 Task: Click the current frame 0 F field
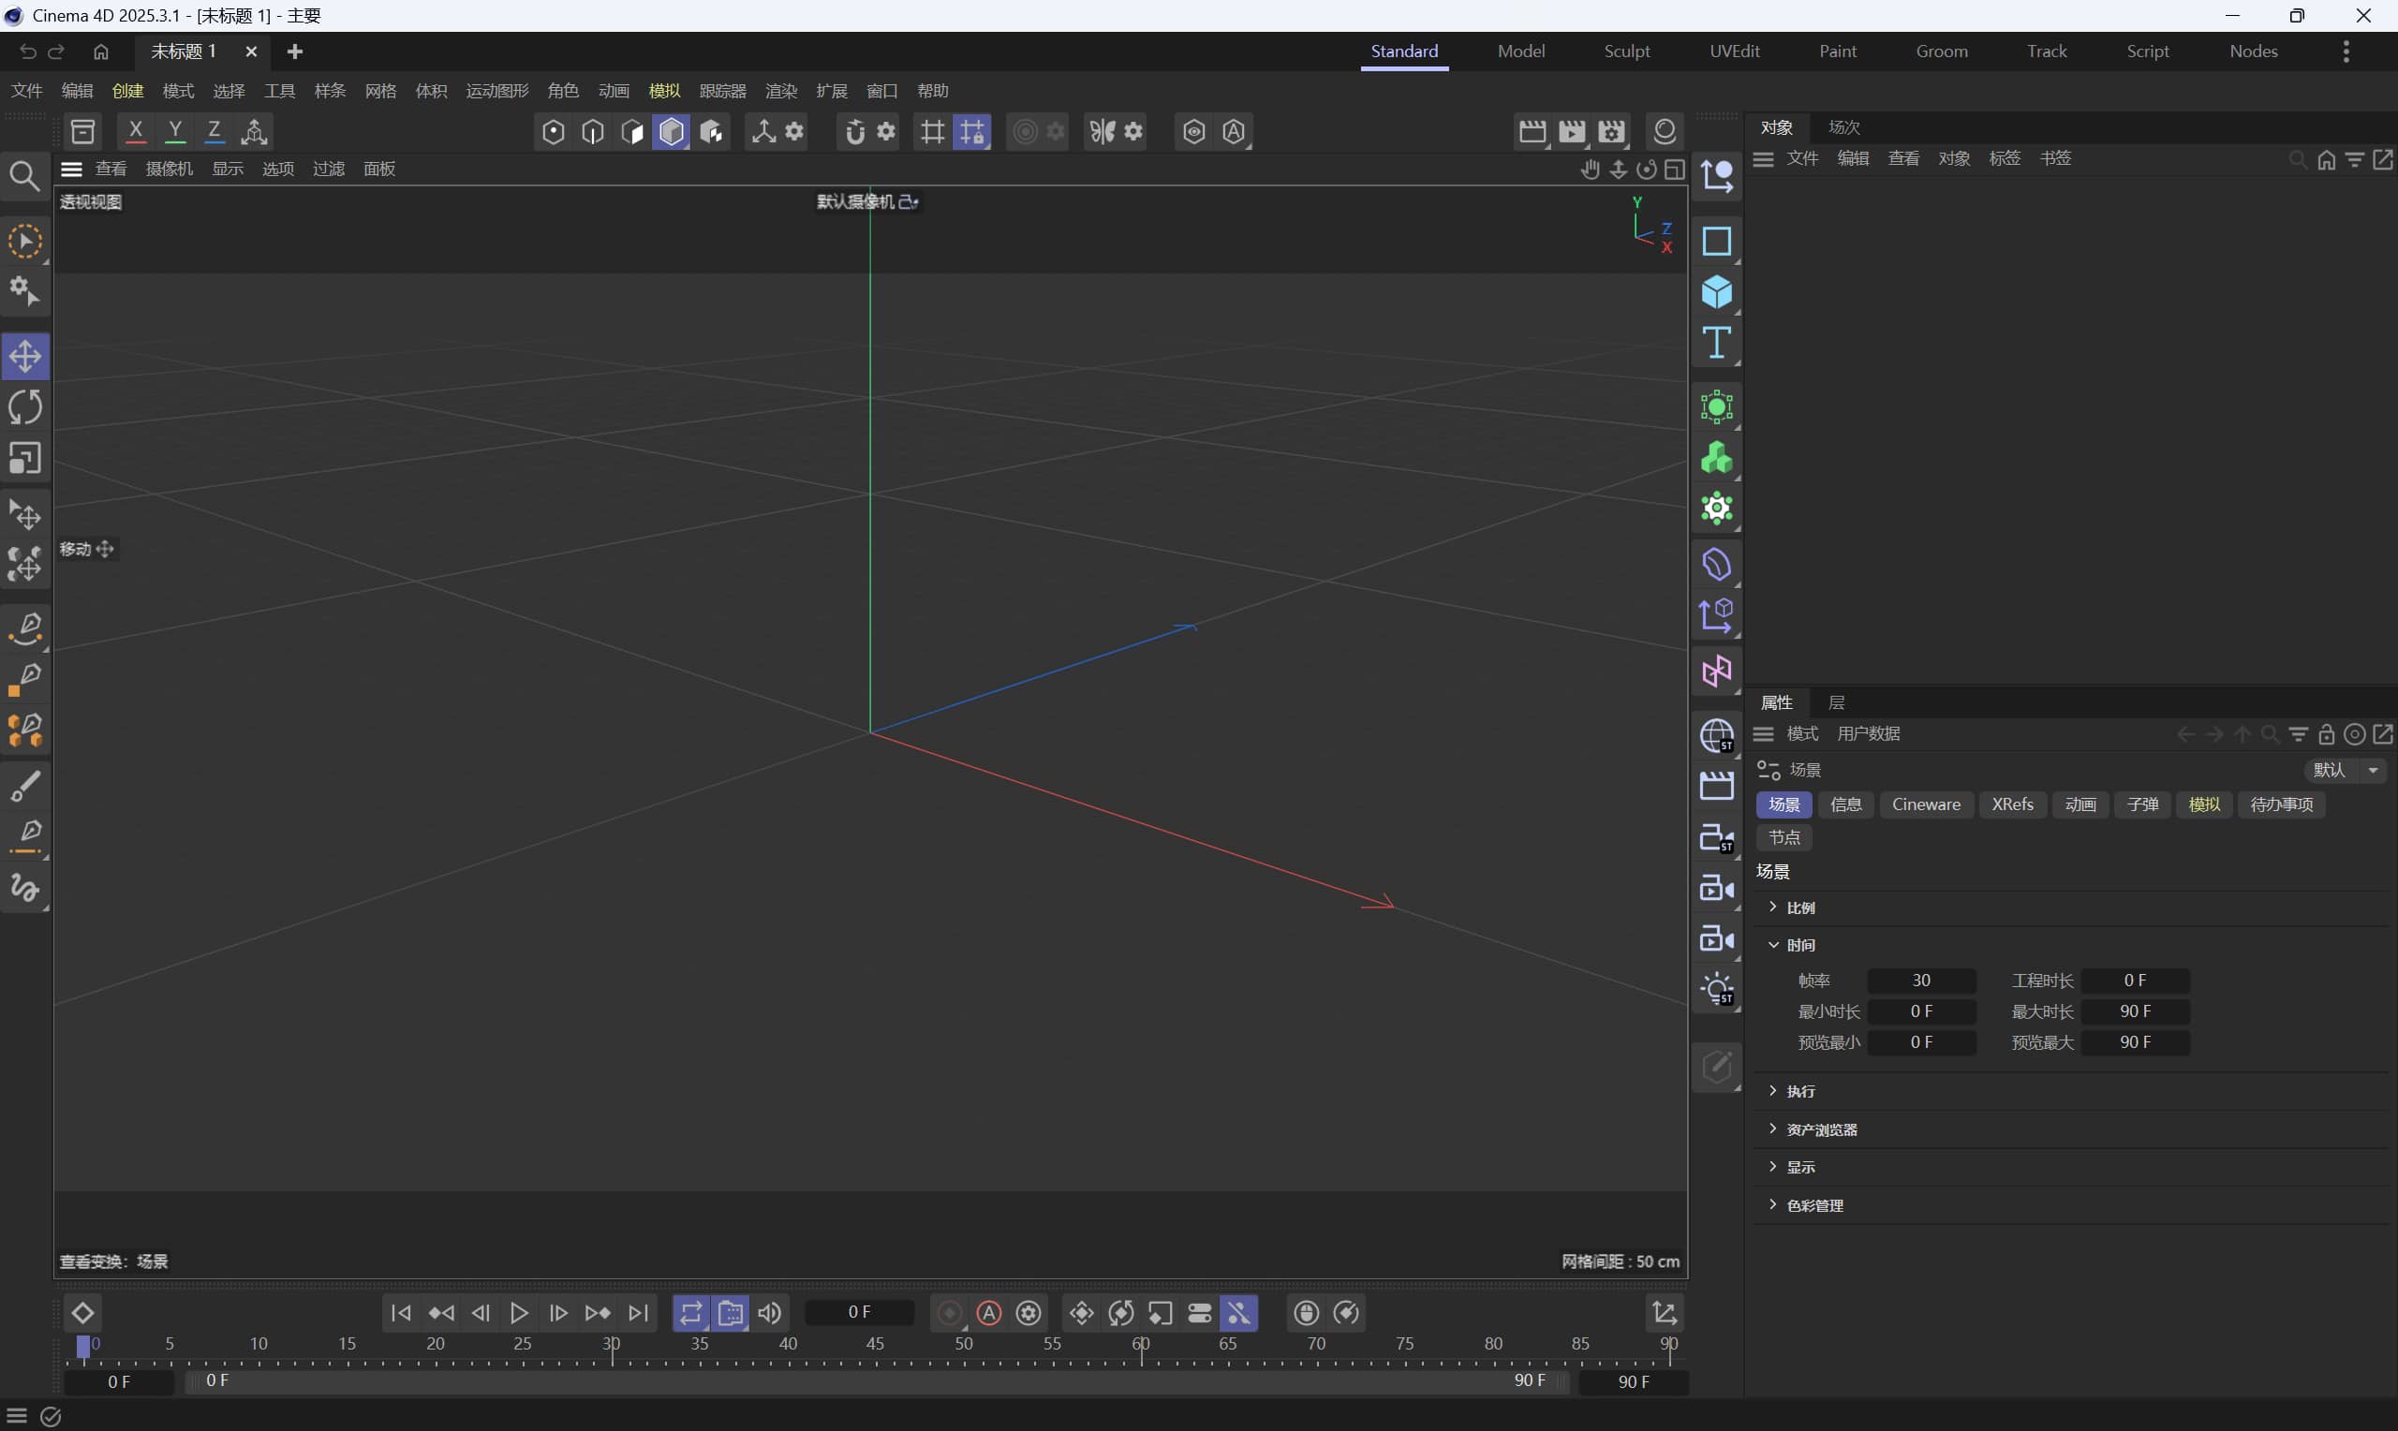[x=859, y=1312]
